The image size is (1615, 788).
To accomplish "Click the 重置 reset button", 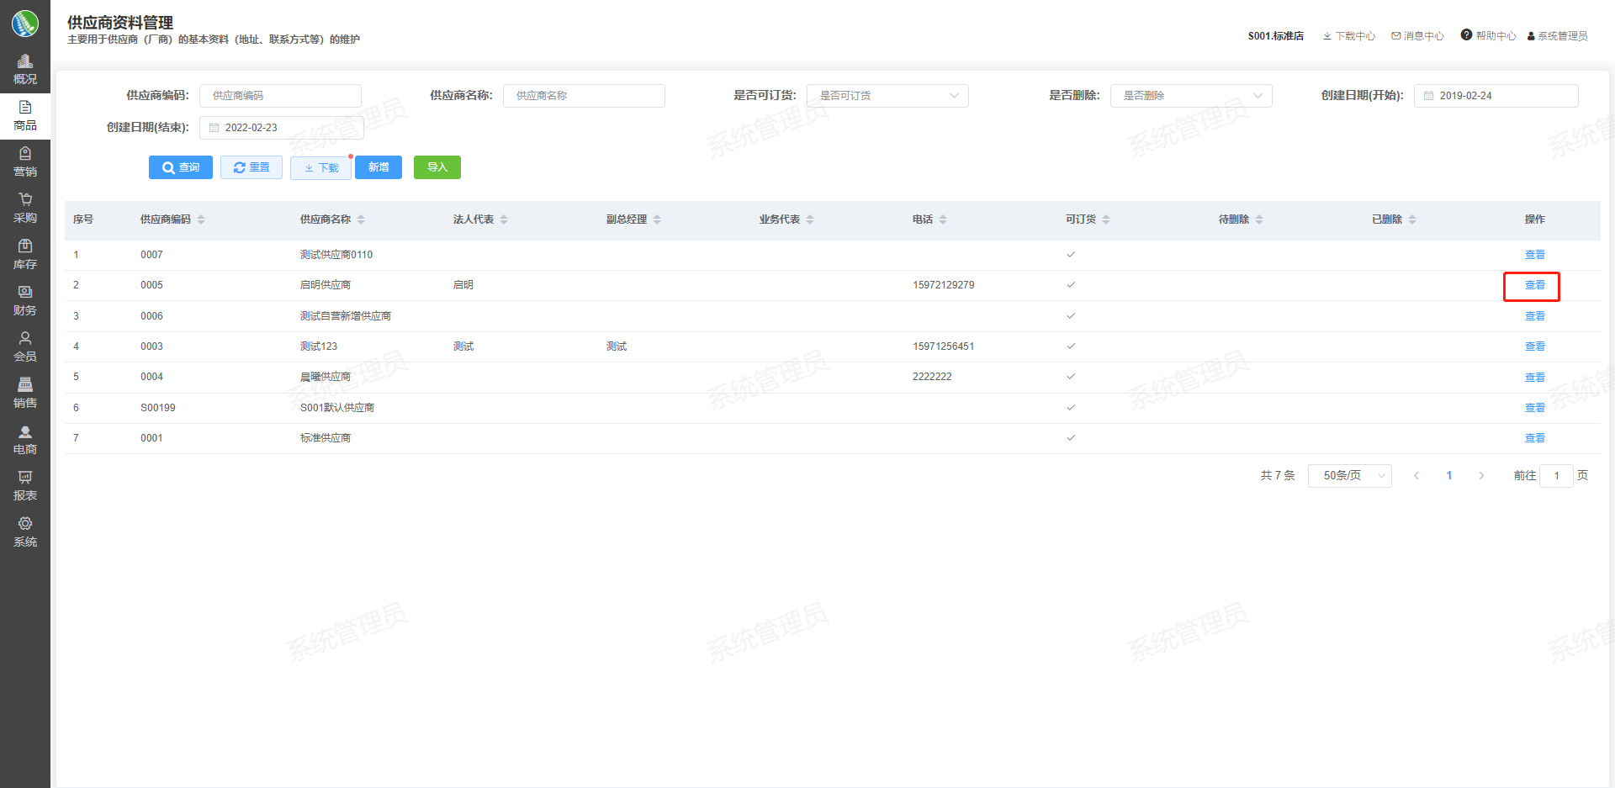I will coord(252,167).
